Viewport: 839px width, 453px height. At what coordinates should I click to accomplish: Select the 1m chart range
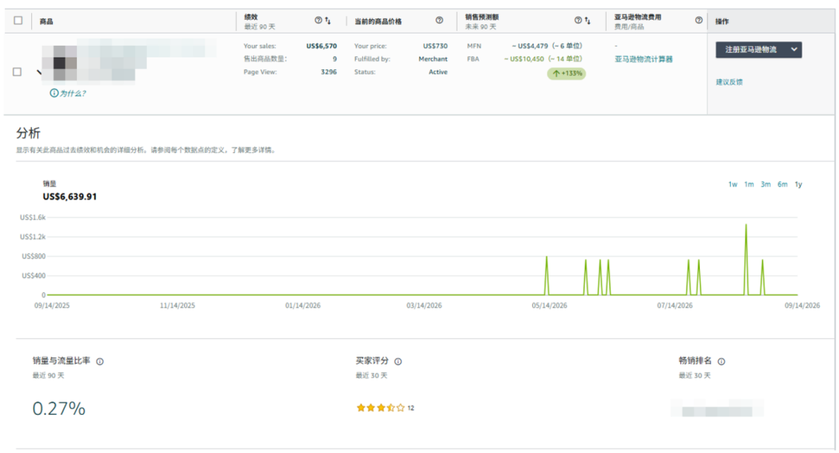(749, 184)
